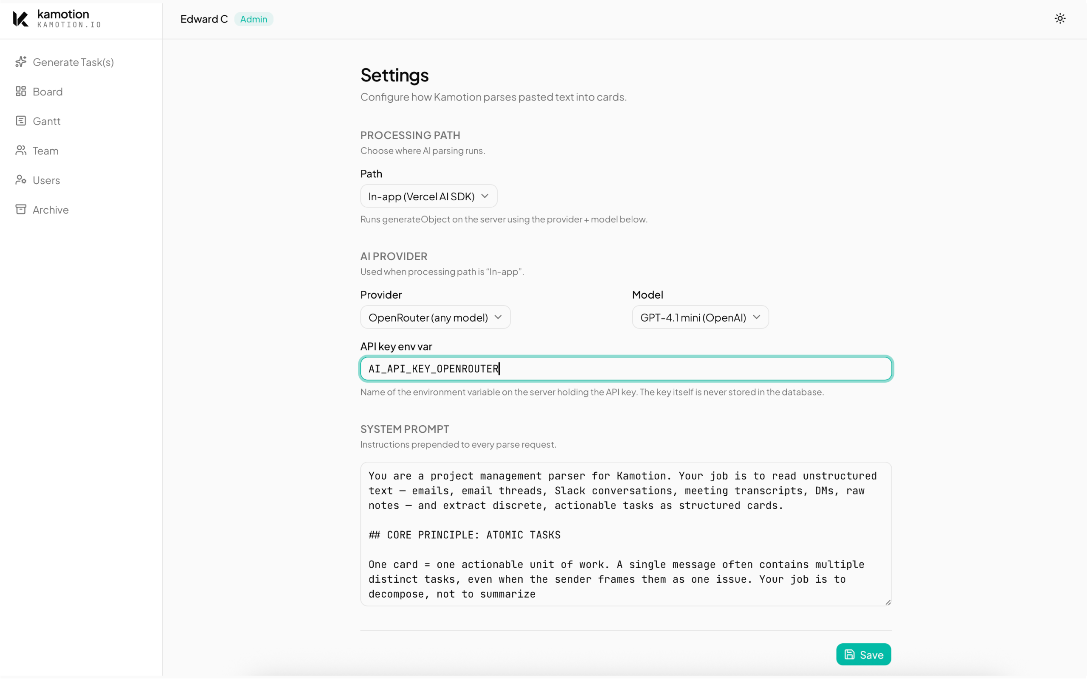Click the Admin role badge

(x=253, y=19)
